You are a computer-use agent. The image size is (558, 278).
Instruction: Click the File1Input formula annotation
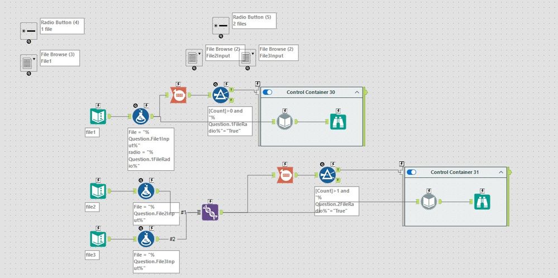point(151,149)
